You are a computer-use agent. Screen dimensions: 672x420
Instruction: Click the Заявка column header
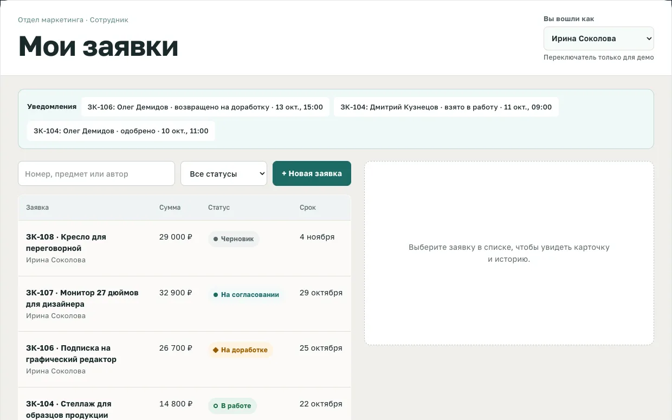[x=37, y=208]
